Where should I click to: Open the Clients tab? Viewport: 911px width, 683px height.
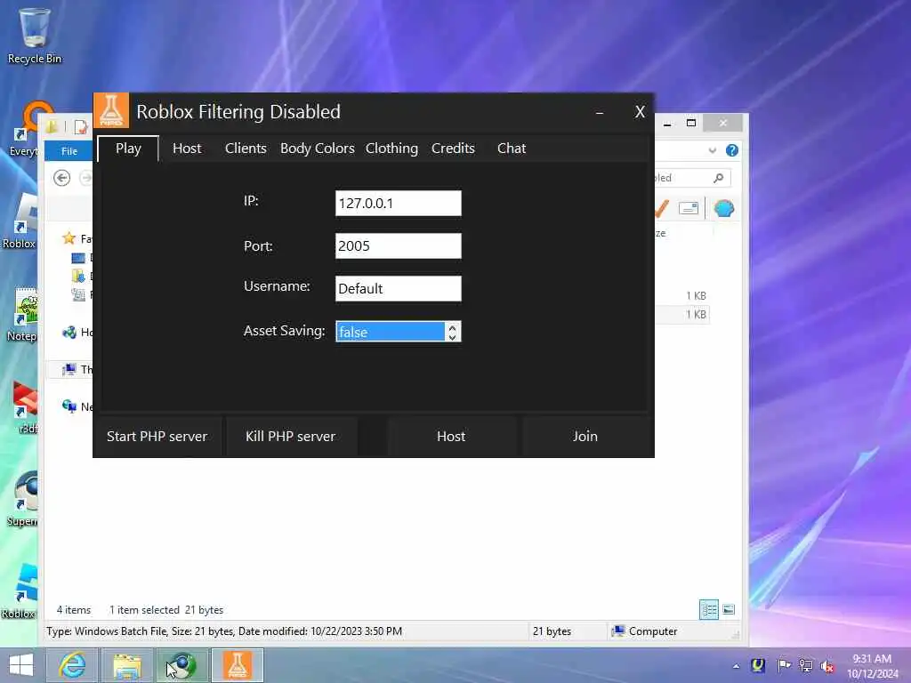pyautogui.click(x=246, y=149)
